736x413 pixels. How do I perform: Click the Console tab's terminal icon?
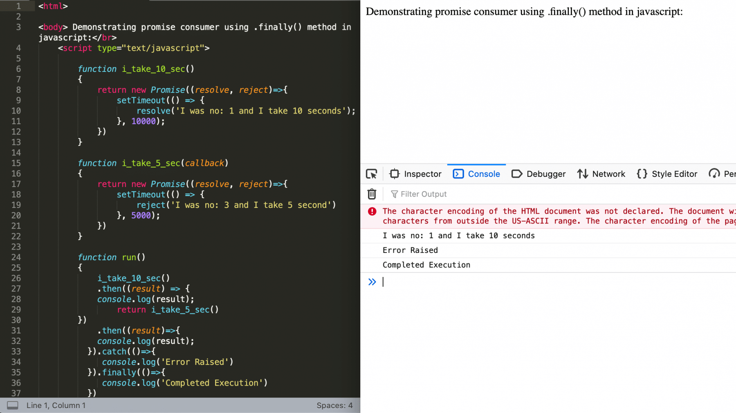(x=458, y=174)
